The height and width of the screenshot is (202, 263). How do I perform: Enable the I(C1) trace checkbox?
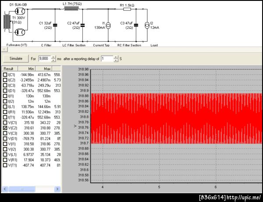(x=5, y=75)
